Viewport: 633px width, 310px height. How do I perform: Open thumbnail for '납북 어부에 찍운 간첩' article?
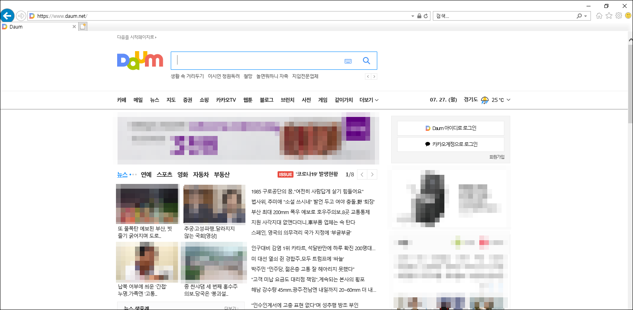(147, 262)
